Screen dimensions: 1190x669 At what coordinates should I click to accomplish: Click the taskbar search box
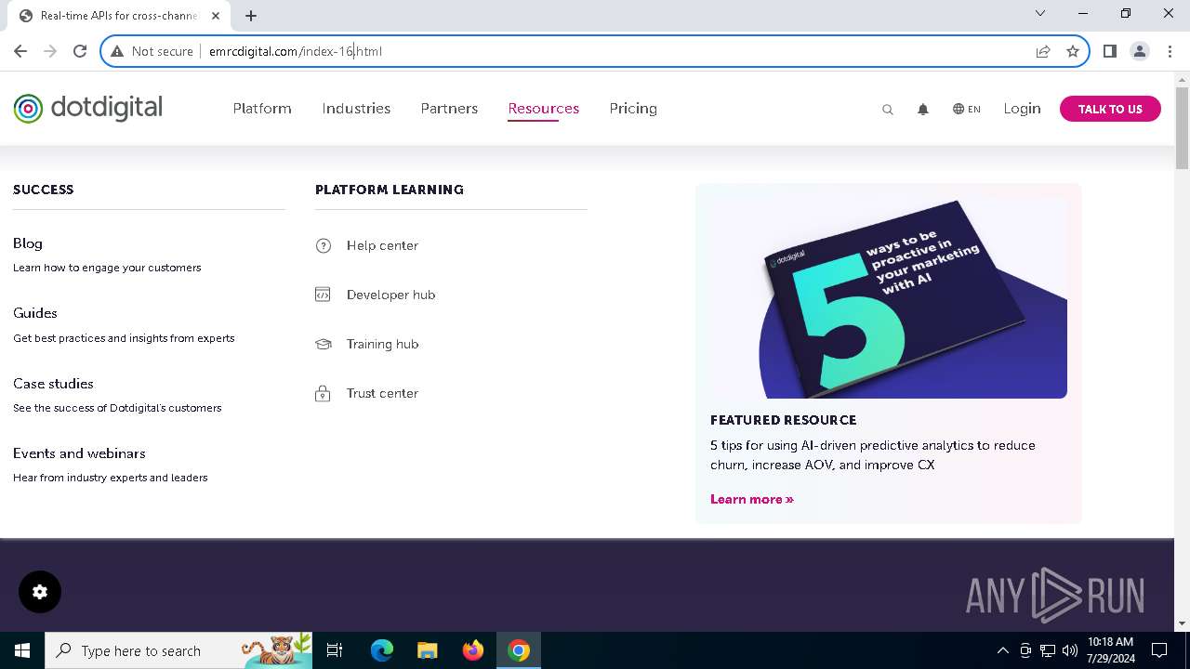coord(178,650)
